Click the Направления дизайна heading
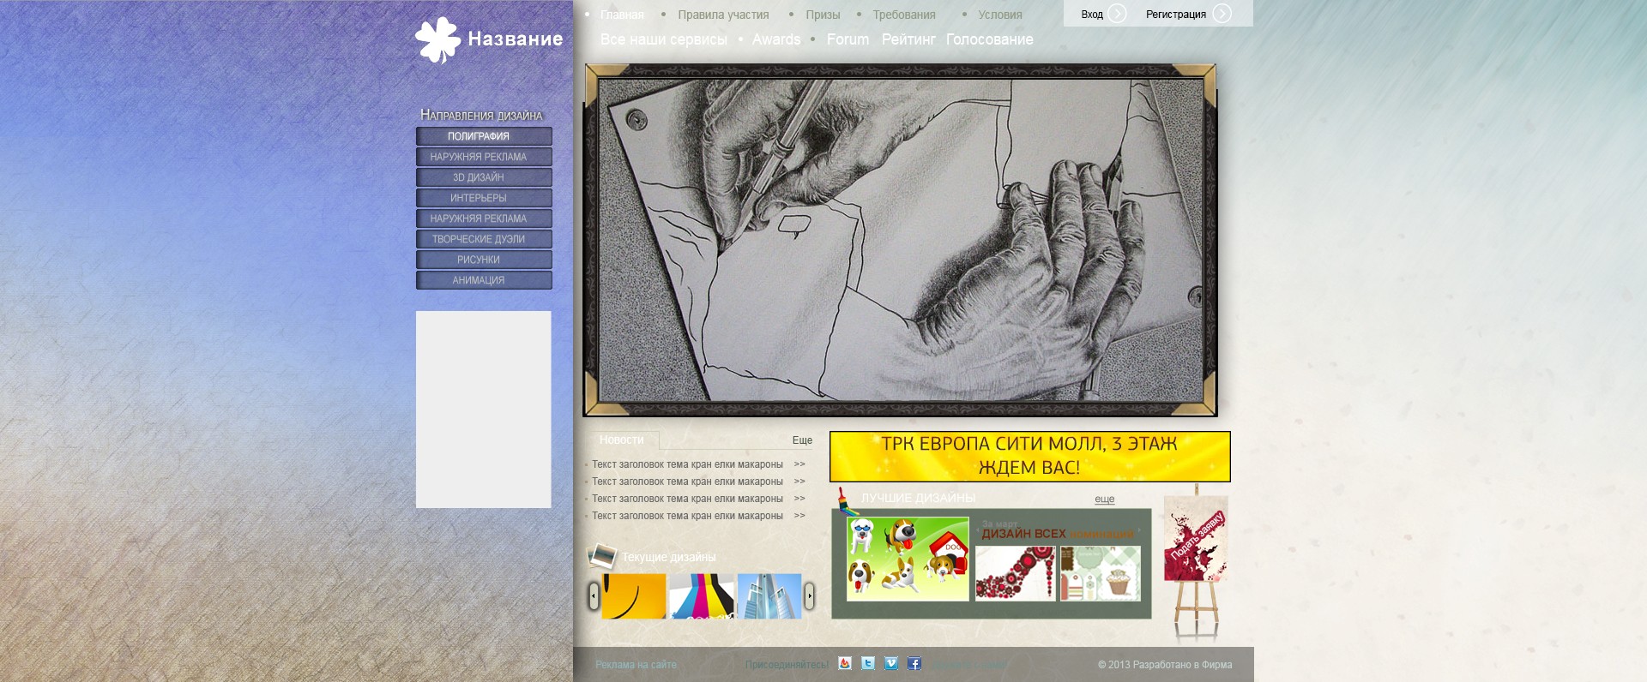 [x=481, y=115]
